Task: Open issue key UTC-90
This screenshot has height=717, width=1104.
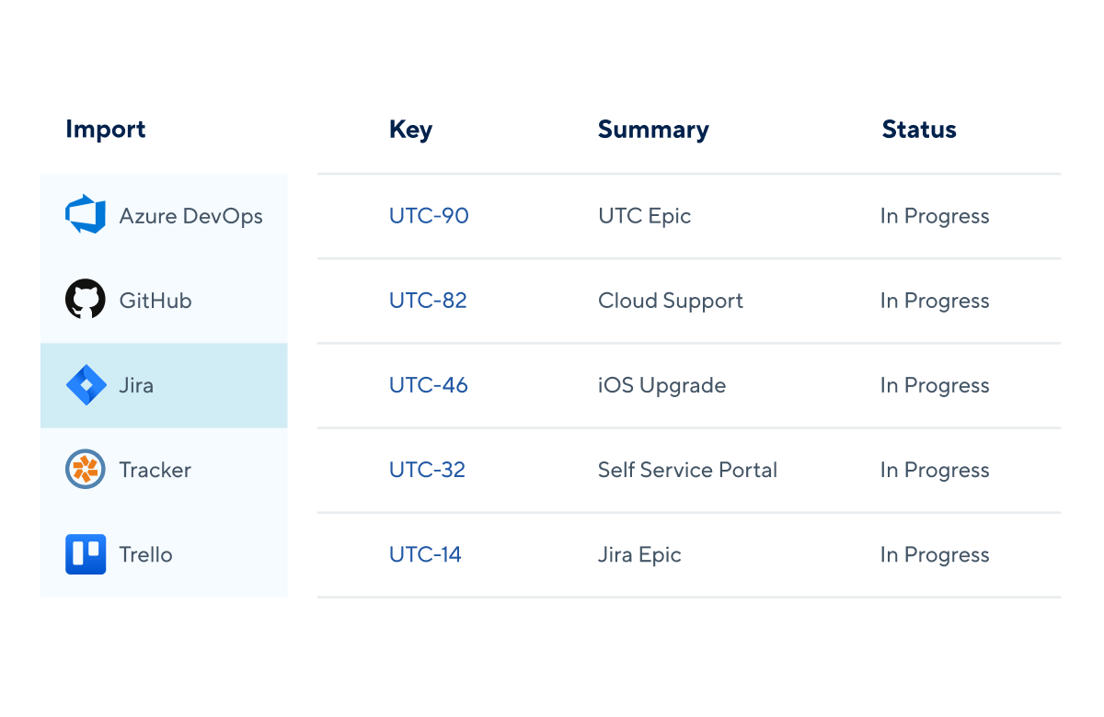Action: (x=429, y=216)
